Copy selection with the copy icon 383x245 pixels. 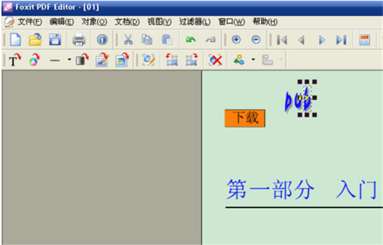(147, 39)
